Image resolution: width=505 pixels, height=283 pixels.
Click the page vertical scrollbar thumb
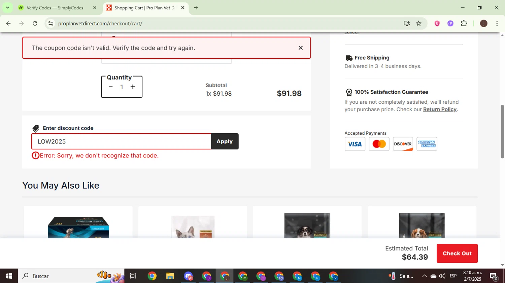coord(502,131)
